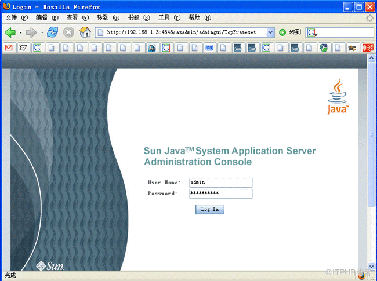
Task: Open the Gmail bookmark icon
Action: pos(9,48)
